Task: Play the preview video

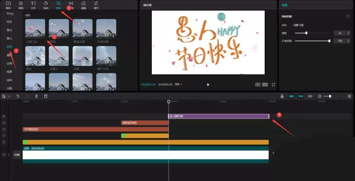Action: 208,85
